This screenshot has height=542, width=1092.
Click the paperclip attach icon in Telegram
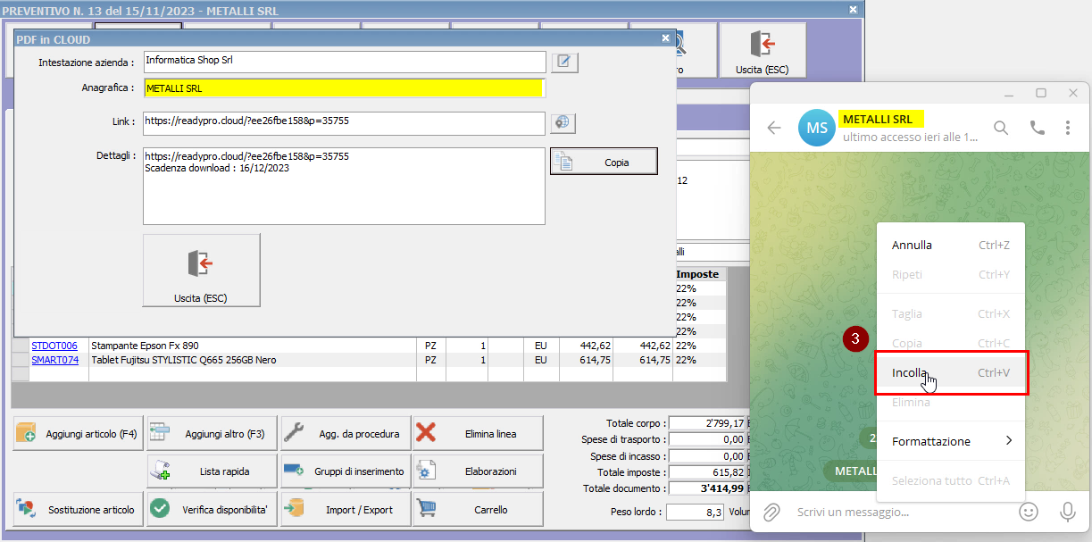(772, 512)
